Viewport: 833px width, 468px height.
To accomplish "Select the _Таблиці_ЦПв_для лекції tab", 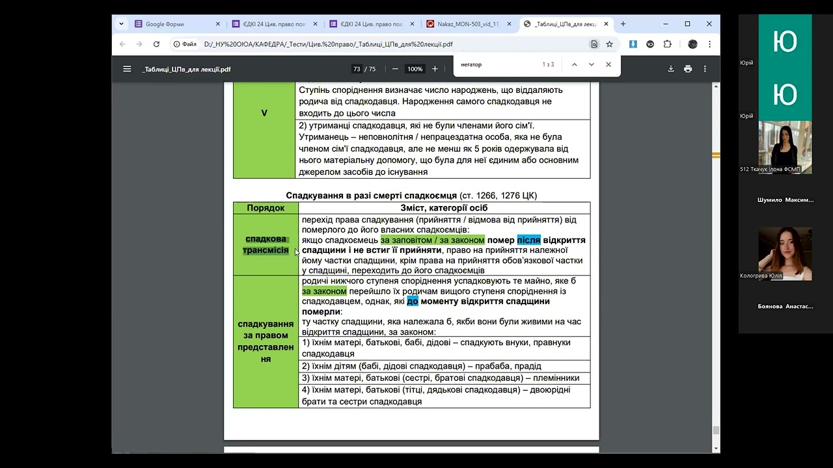I will pyautogui.click(x=566, y=24).
